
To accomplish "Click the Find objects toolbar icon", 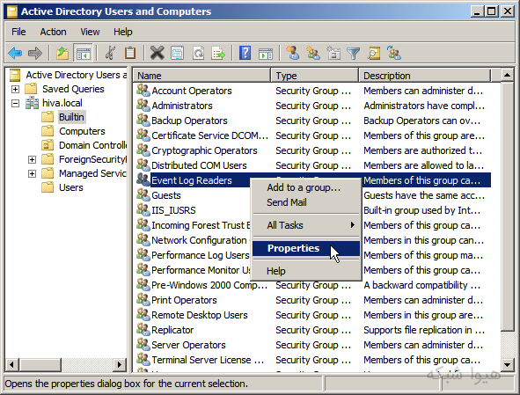I will pyautogui.click(x=374, y=53).
